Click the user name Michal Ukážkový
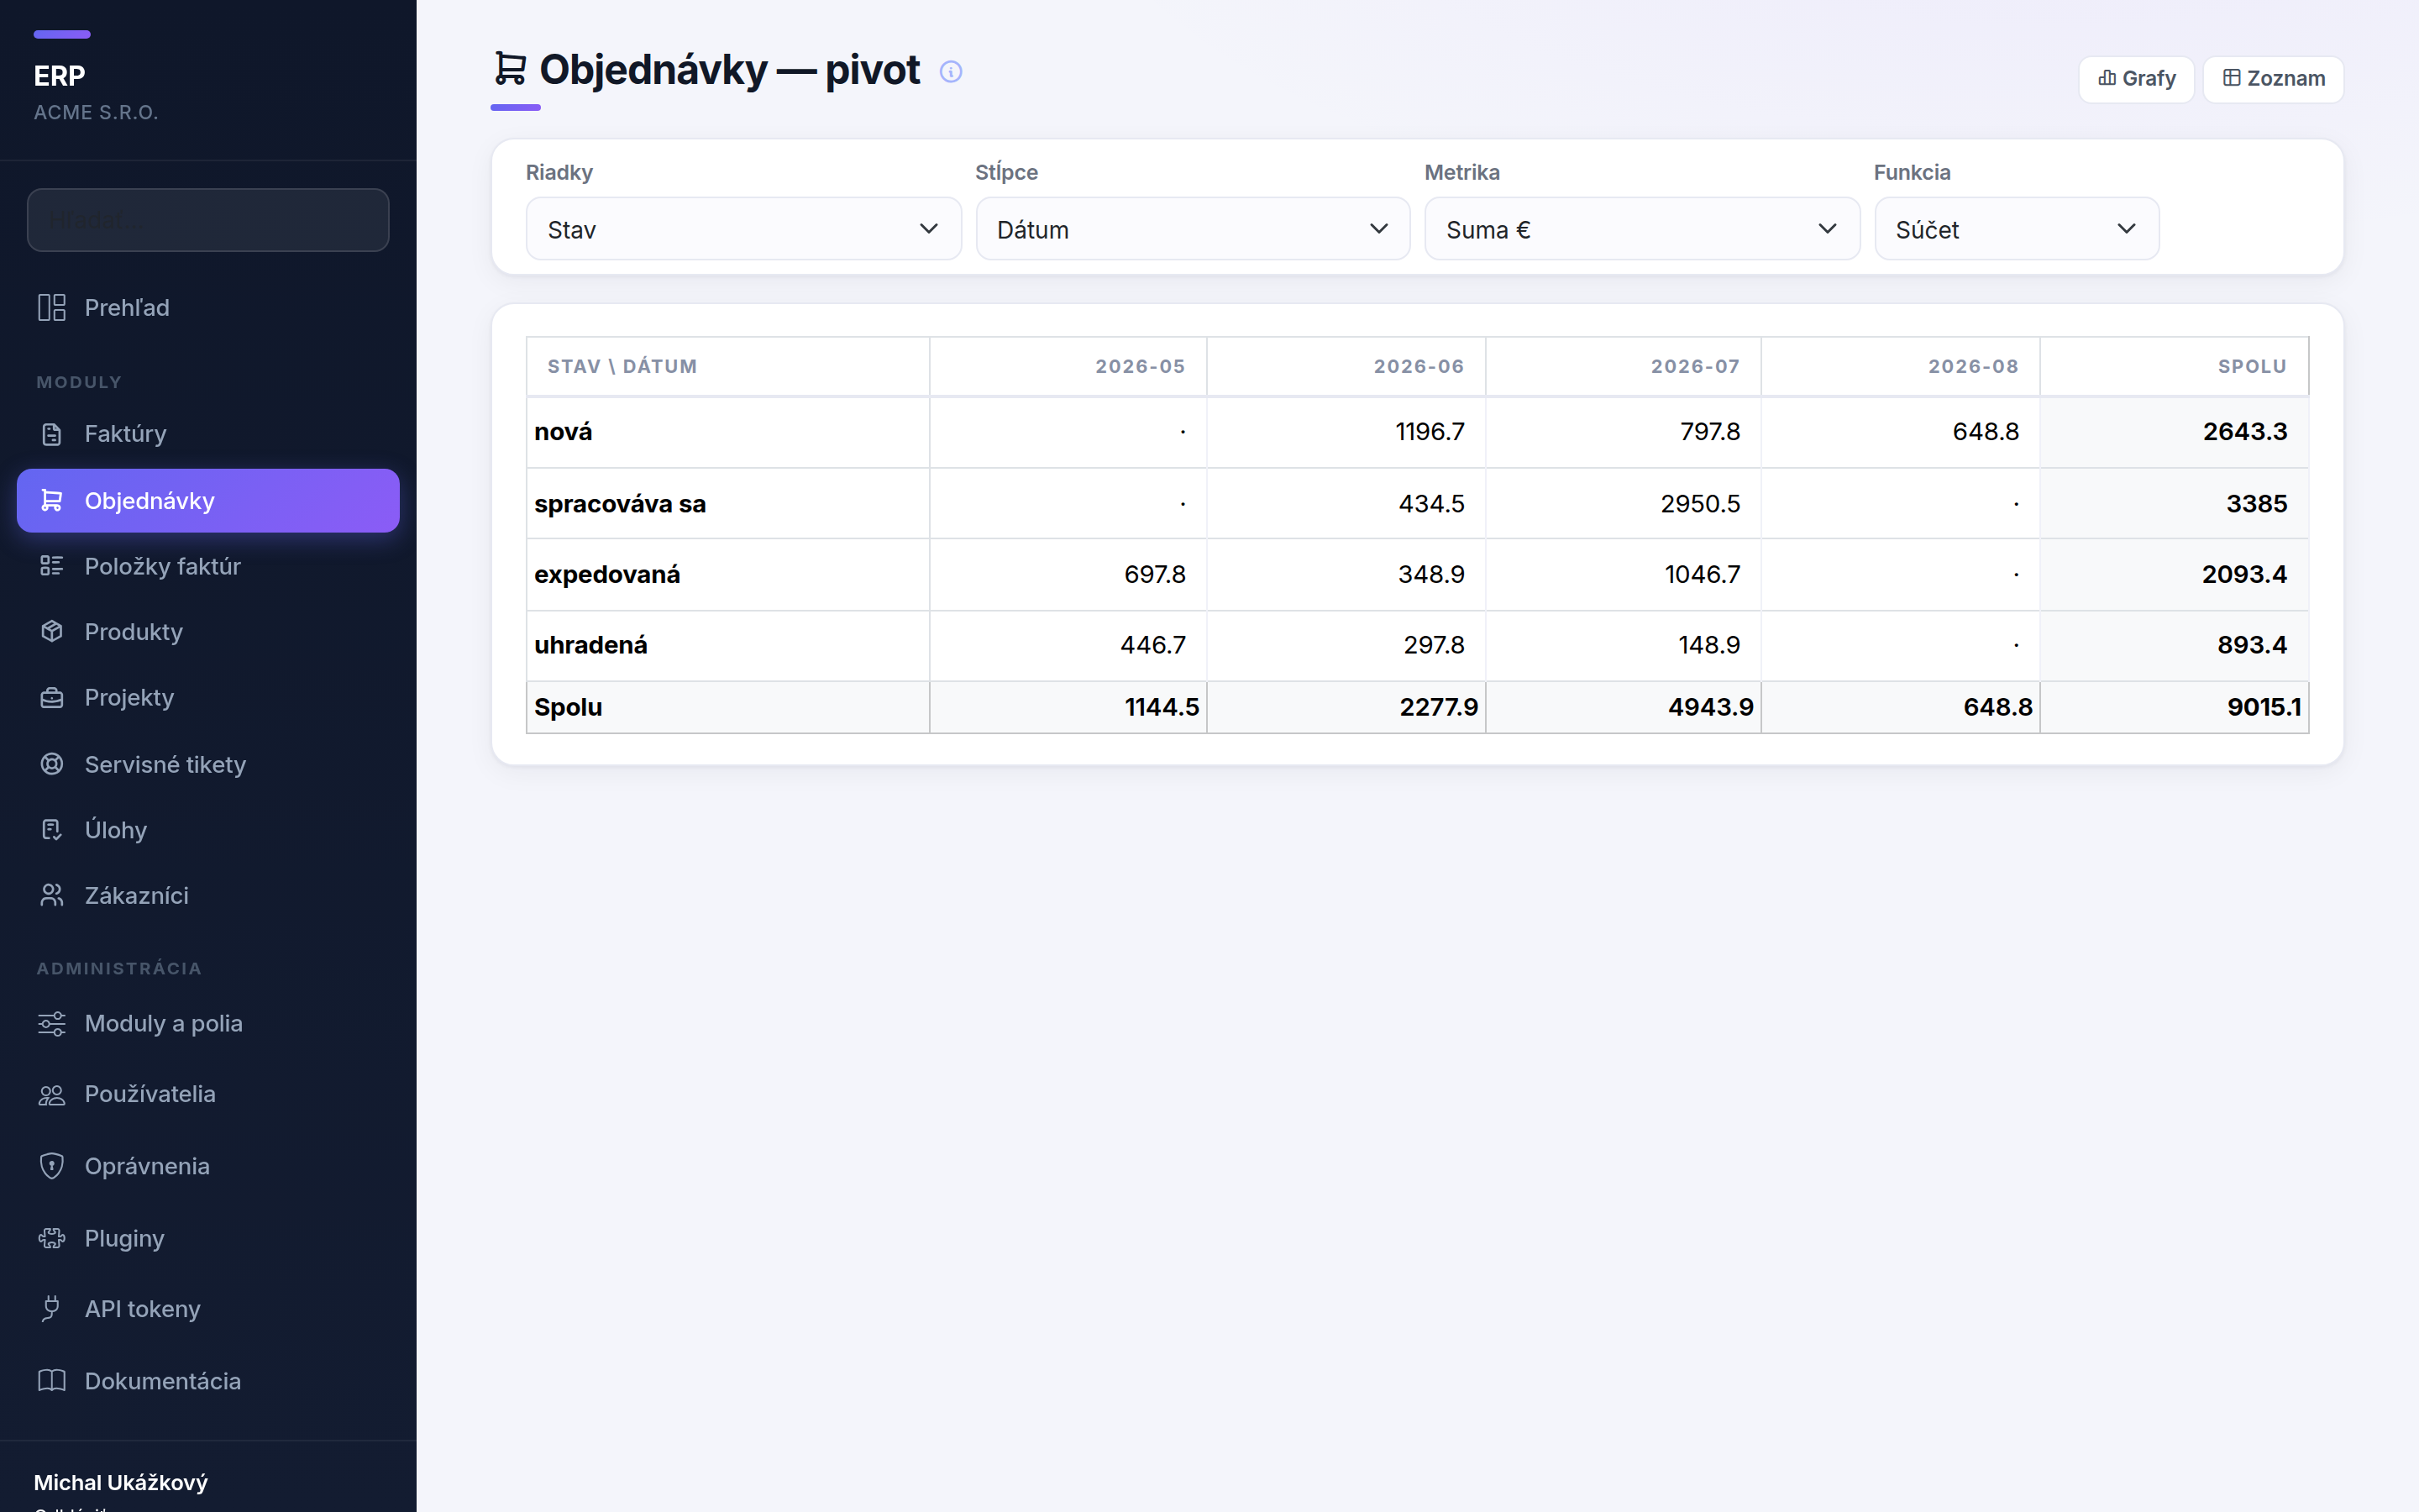 (121, 1482)
